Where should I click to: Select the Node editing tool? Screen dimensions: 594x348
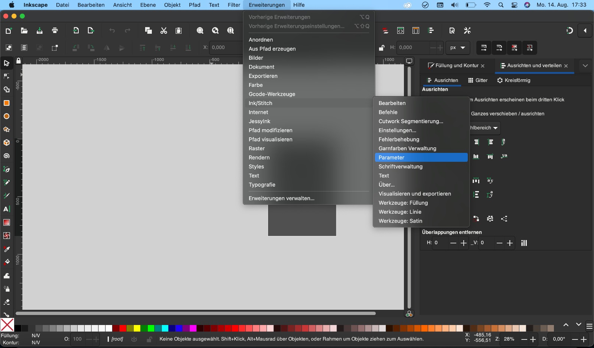pyautogui.click(x=6, y=76)
